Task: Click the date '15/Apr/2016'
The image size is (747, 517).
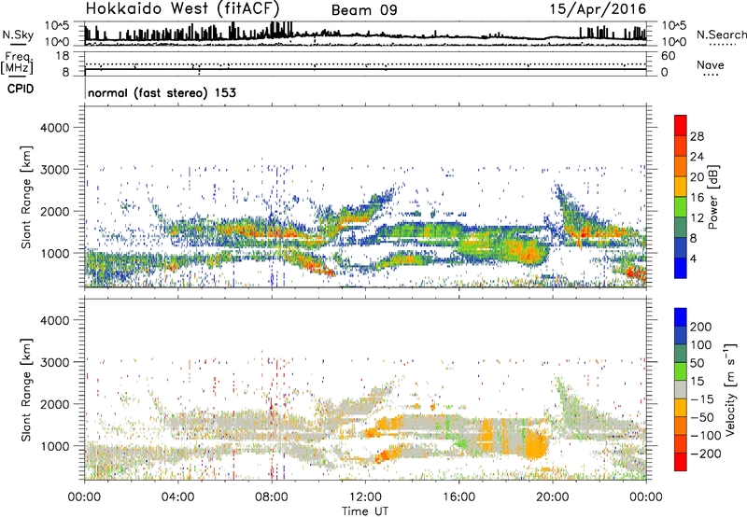Action: click(x=598, y=9)
